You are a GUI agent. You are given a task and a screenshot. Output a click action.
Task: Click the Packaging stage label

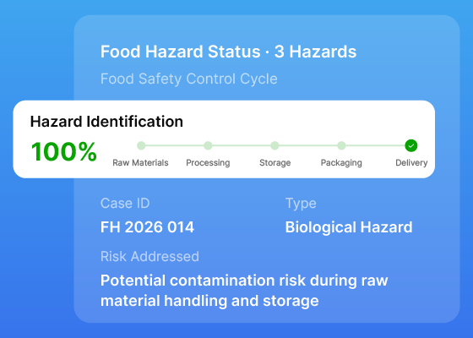[x=341, y=163]
